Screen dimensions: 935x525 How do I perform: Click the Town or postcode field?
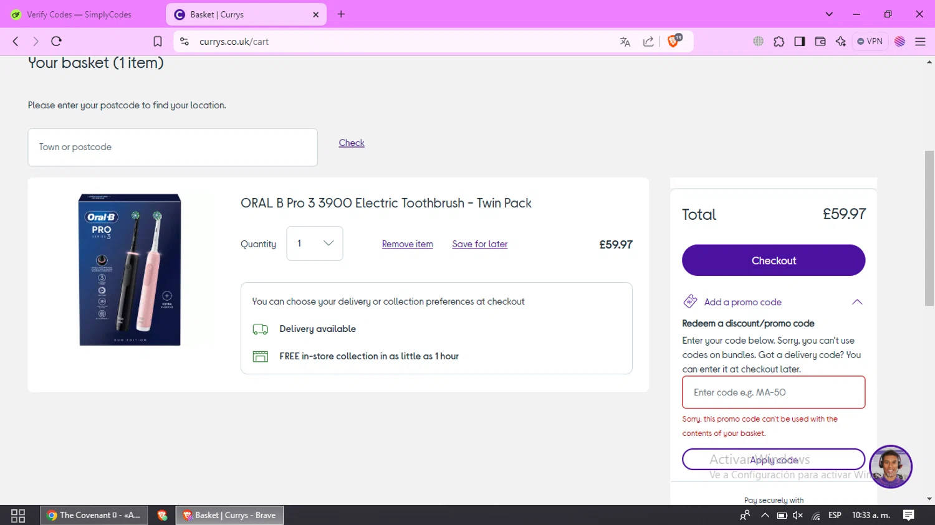(x=173, y=147)
